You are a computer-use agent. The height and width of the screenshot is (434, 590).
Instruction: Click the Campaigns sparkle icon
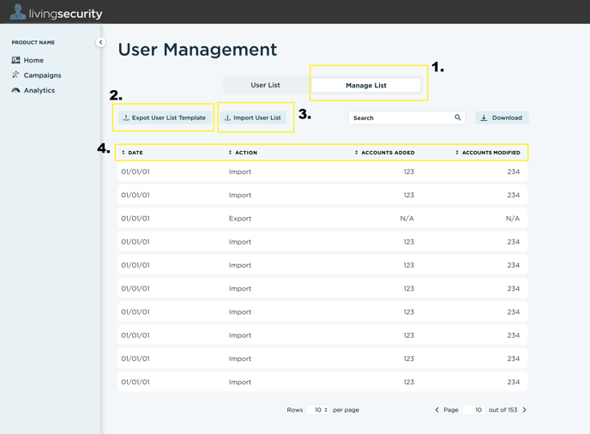point(15,75)
